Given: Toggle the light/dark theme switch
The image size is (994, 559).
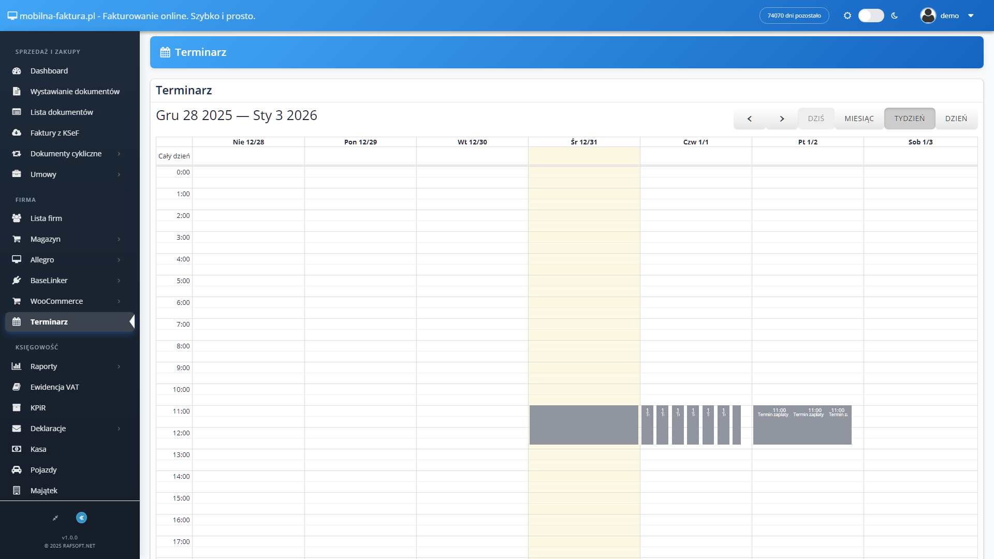Looking at the screenshot, I should click(x=871, y=16).
